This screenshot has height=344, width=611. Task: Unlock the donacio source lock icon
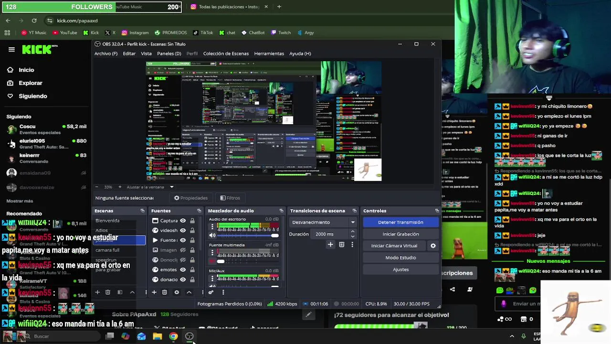[192, 279]
